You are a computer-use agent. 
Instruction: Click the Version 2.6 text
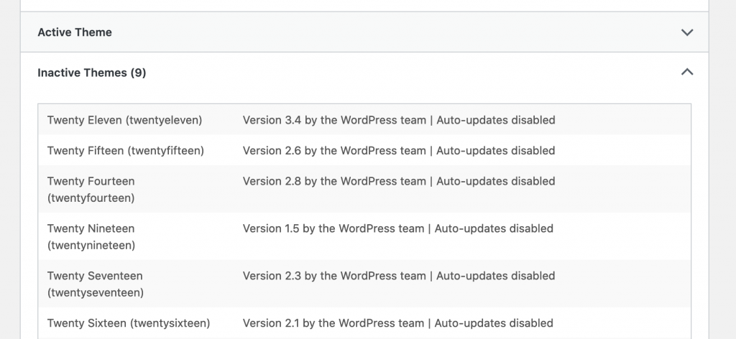pyautogui.click(x=272, y=151)
